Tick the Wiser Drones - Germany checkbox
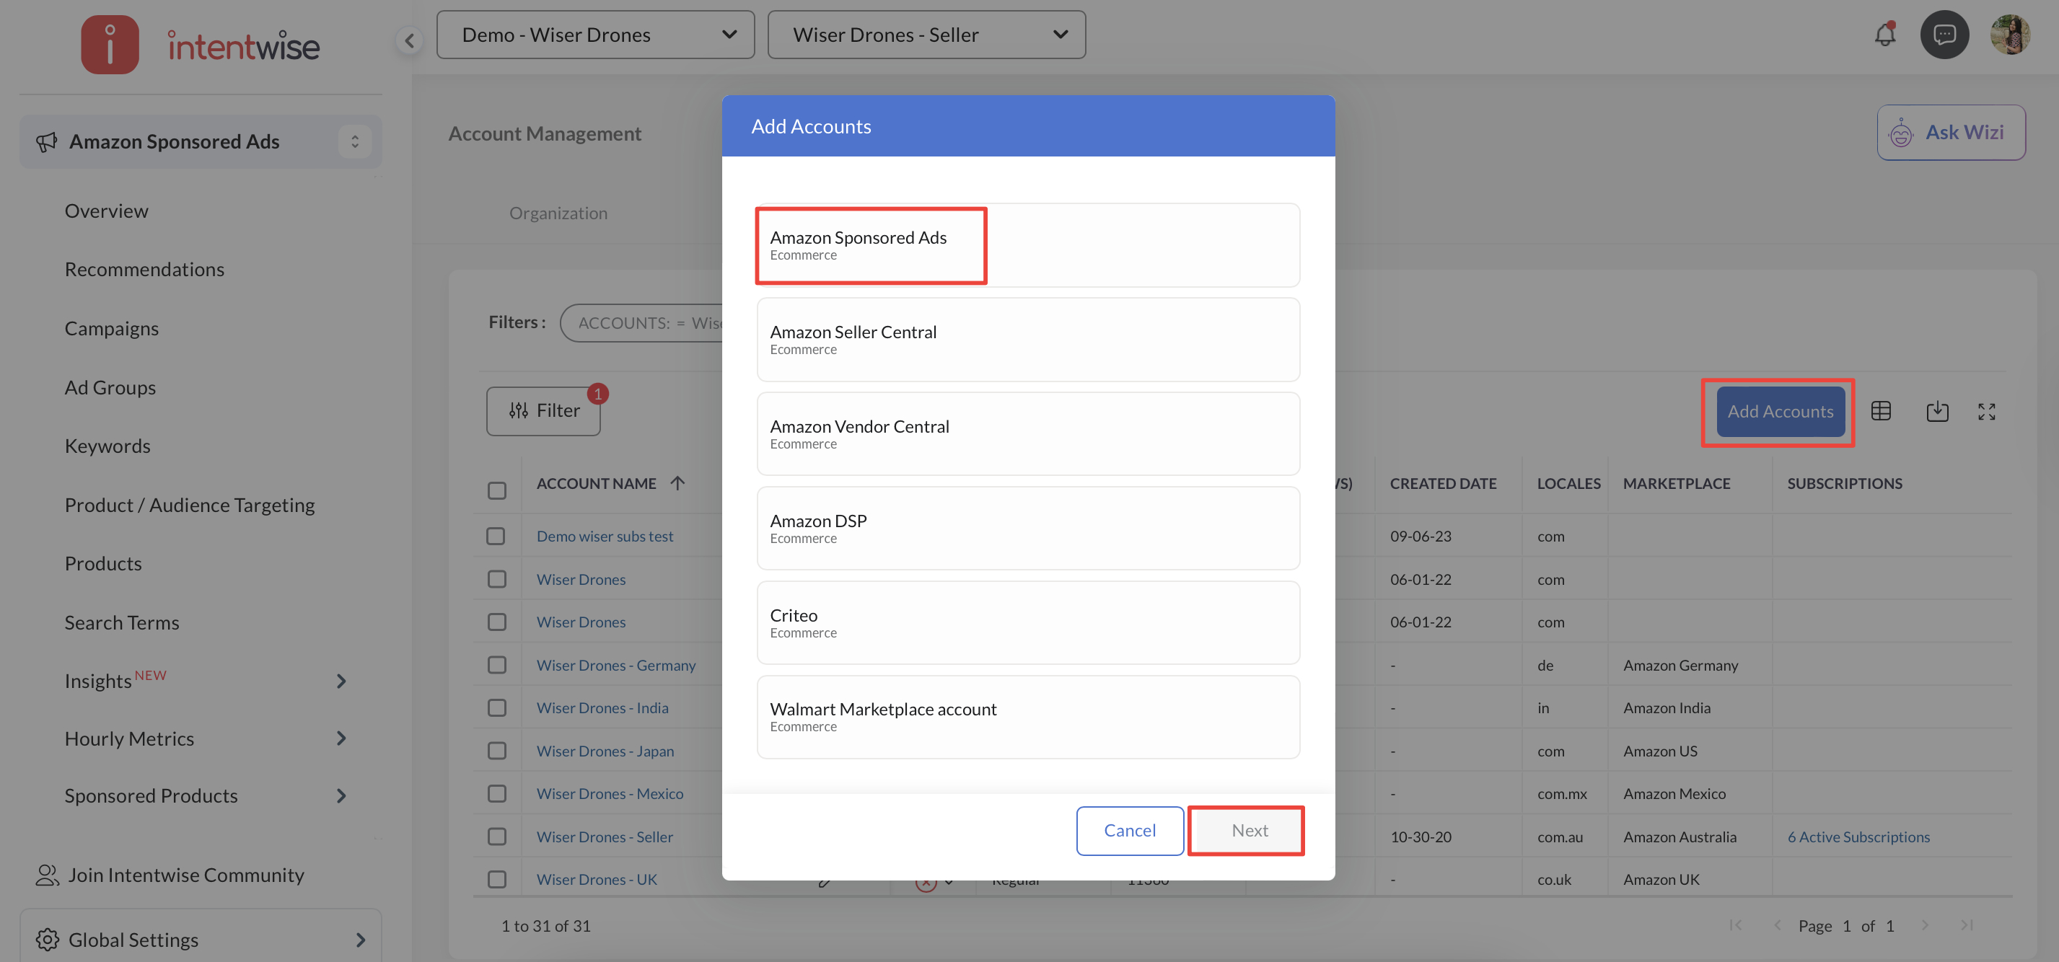Screen dimensions: 2059x962 496,665
